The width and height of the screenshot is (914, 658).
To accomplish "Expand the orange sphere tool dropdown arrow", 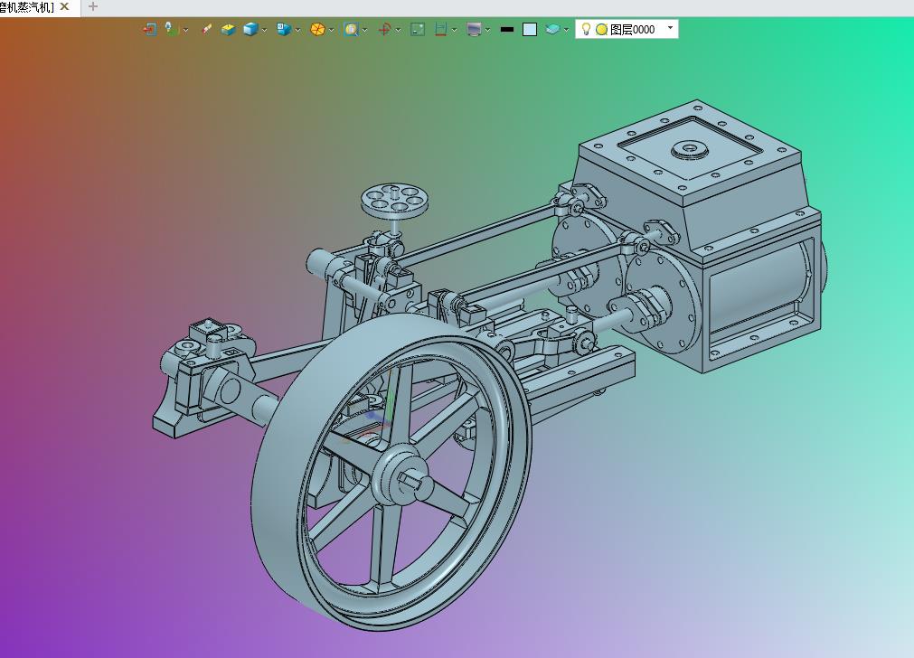I will (331, 30).
